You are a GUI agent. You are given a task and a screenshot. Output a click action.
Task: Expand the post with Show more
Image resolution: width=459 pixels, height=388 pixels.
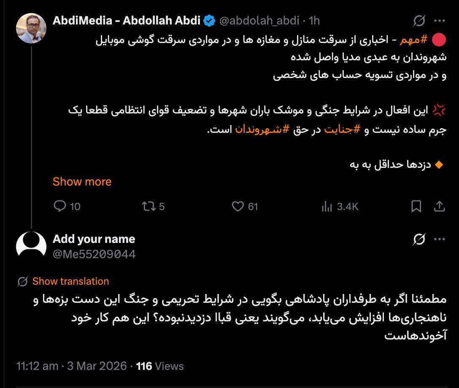[x=82, y=182]
